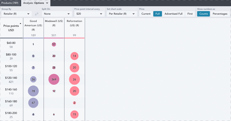
Task: Click Reformation 2 bubble at $160-180
Action: [x=74, y=103]
